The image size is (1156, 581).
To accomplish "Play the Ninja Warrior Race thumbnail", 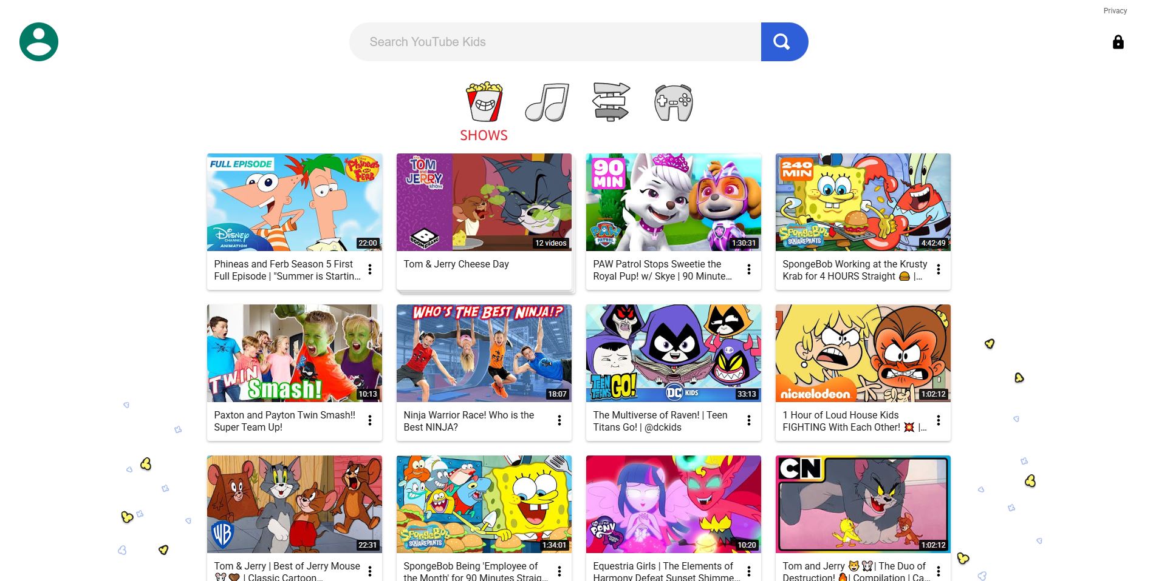I will pyautogui.click(x=484, y=353).
